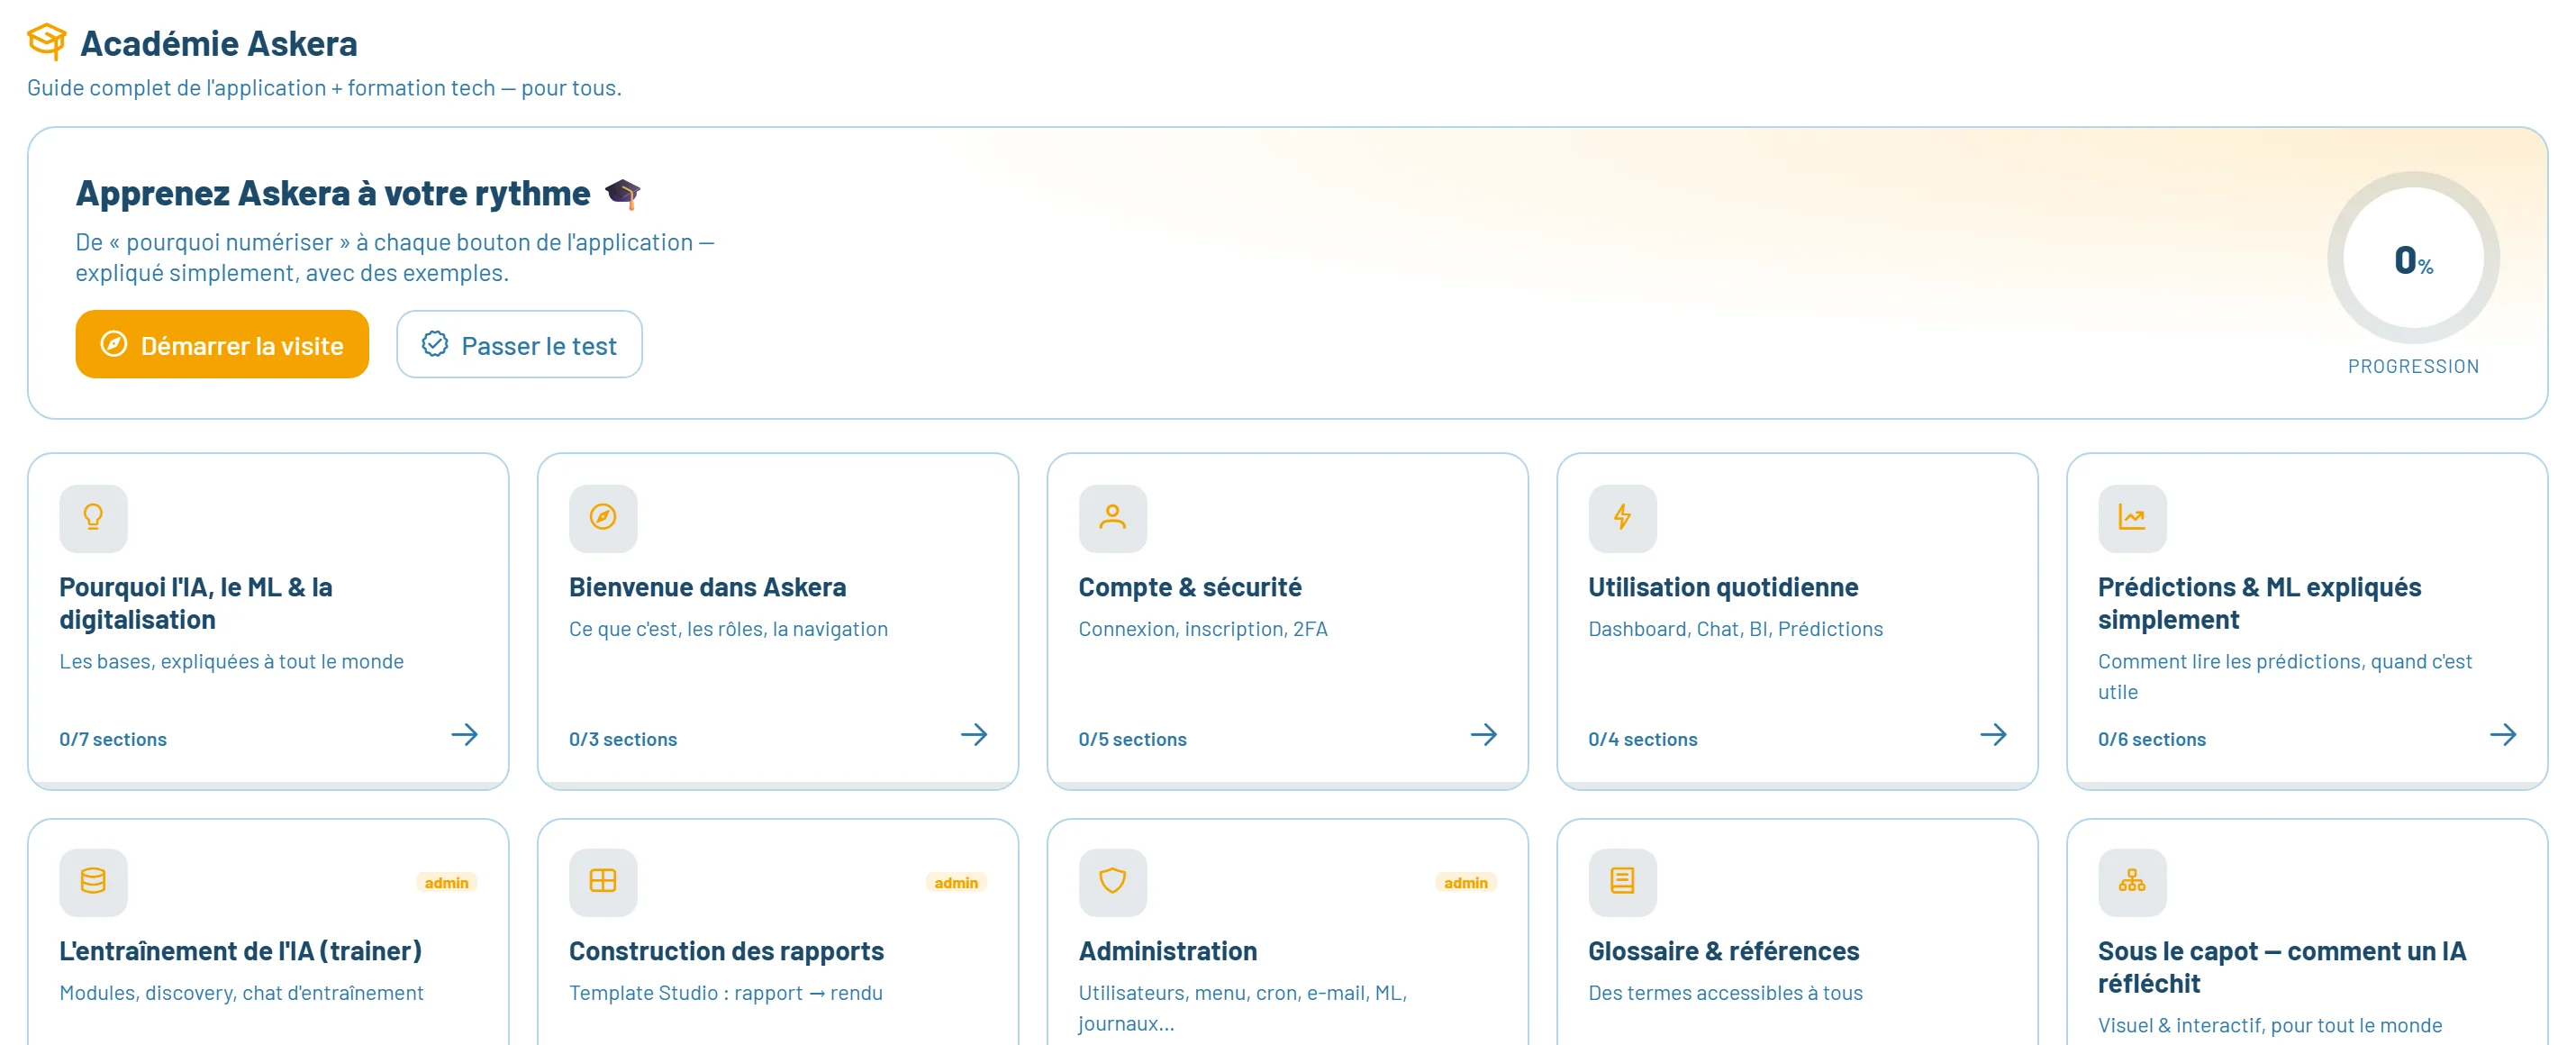Open Sous le capot — comment un IA réfléchit
The image size is (2576, 1045).
click(2282, 967)
